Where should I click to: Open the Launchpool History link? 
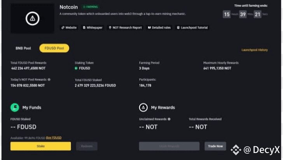click(255, 50)
